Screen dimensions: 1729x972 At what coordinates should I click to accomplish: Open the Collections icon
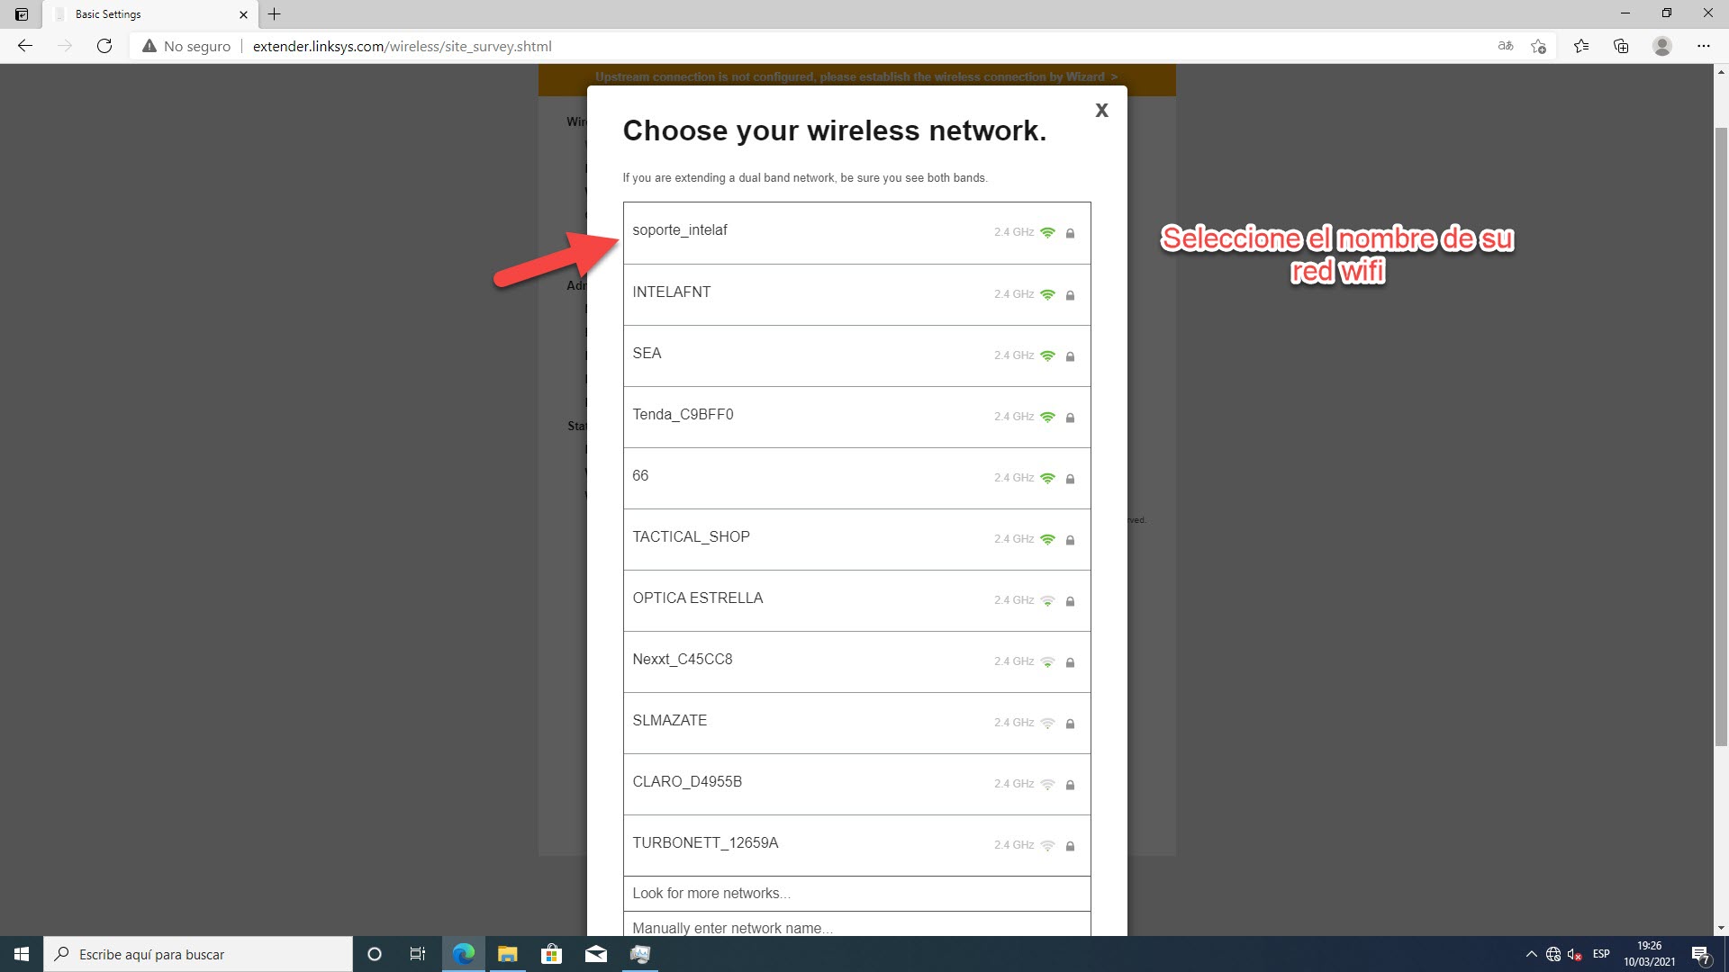click(1621, 46)
